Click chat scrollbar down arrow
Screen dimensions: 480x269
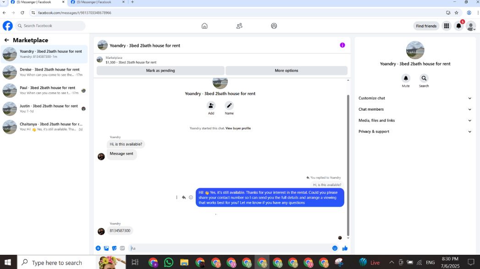348,238
